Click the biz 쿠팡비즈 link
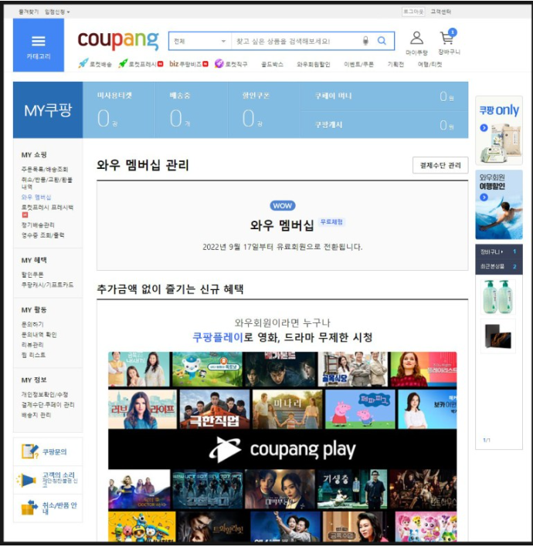The image size is (533, 547). tap(188, 64)
